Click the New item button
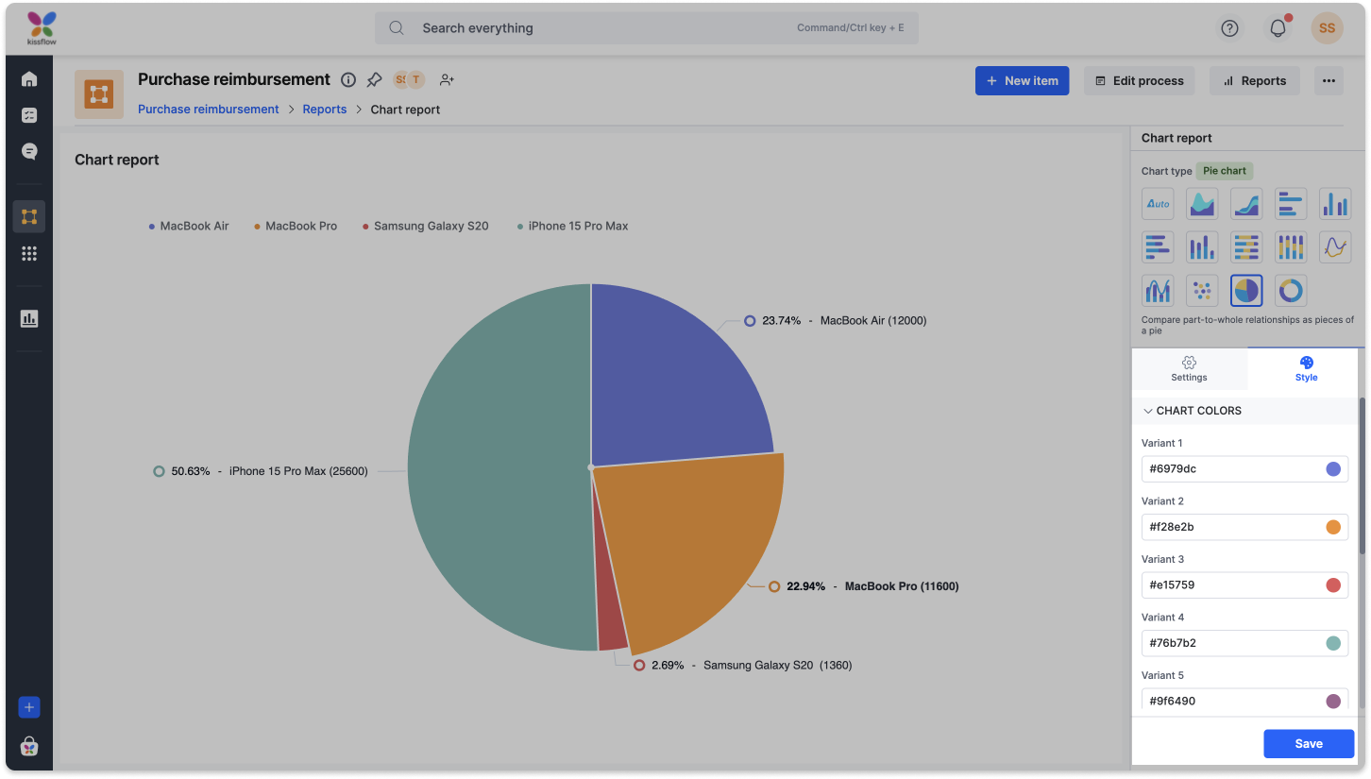The width and height of the screenshot is (1371, 779). 1023,81
